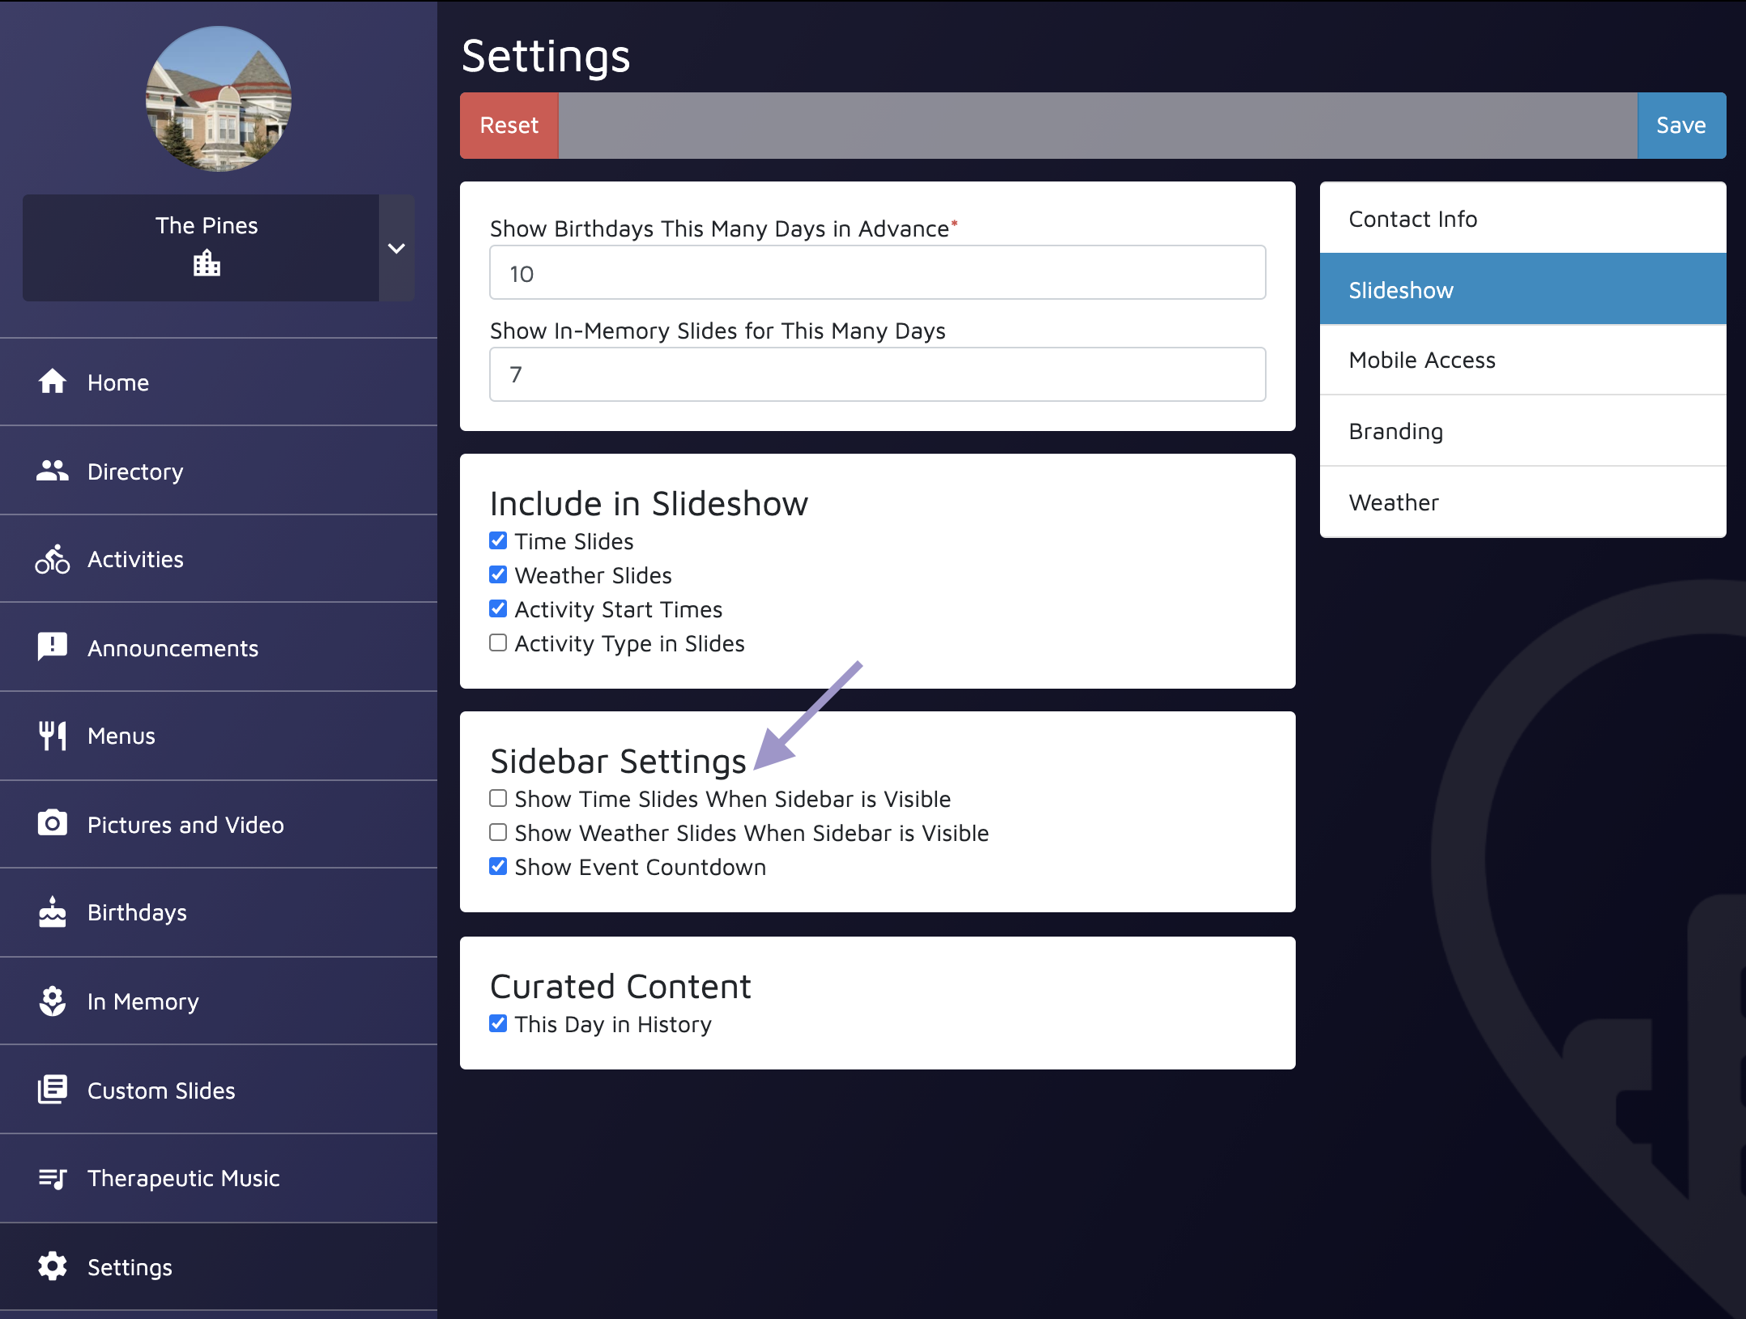Click the Directory people icon

coord(53,471)
